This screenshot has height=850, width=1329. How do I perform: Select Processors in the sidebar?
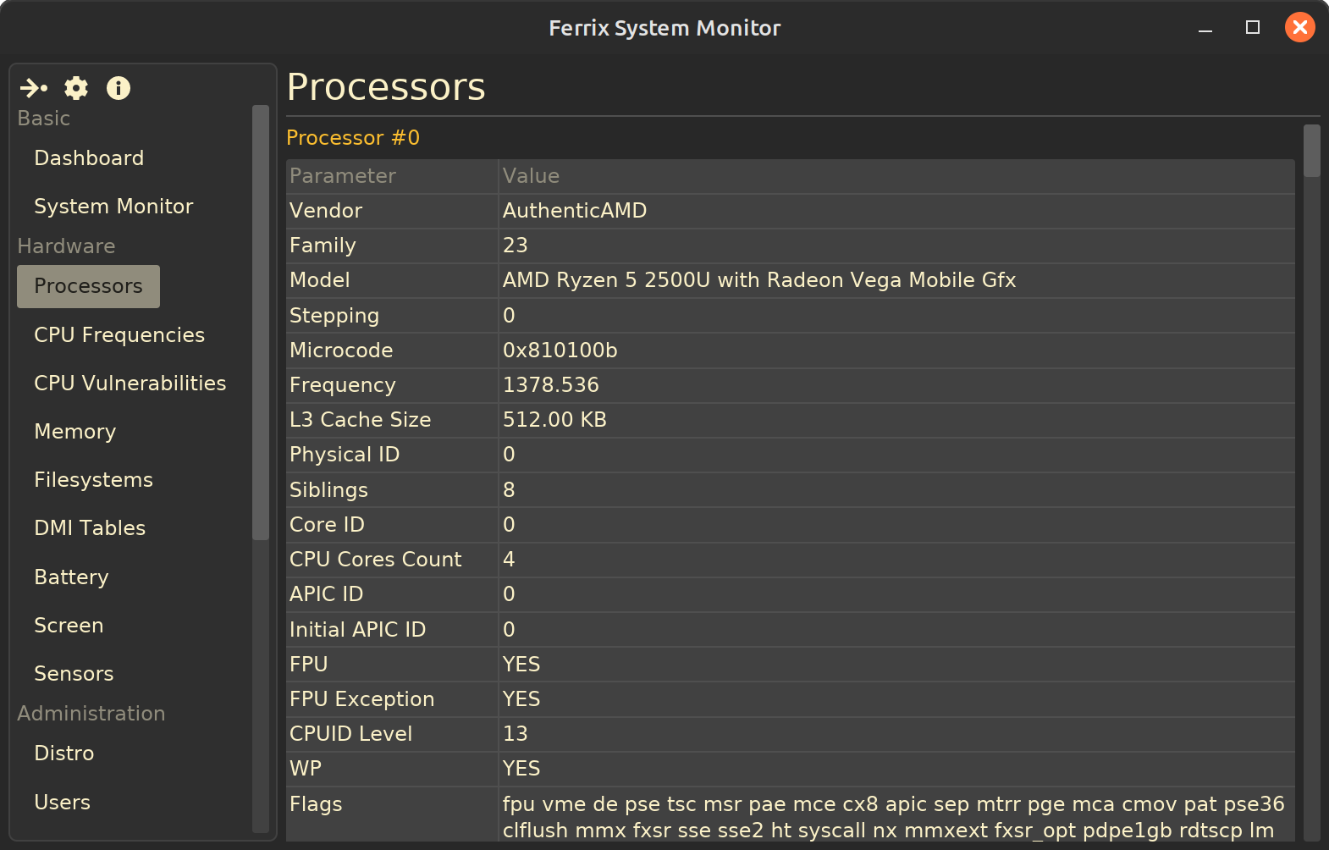click(88, 286)
